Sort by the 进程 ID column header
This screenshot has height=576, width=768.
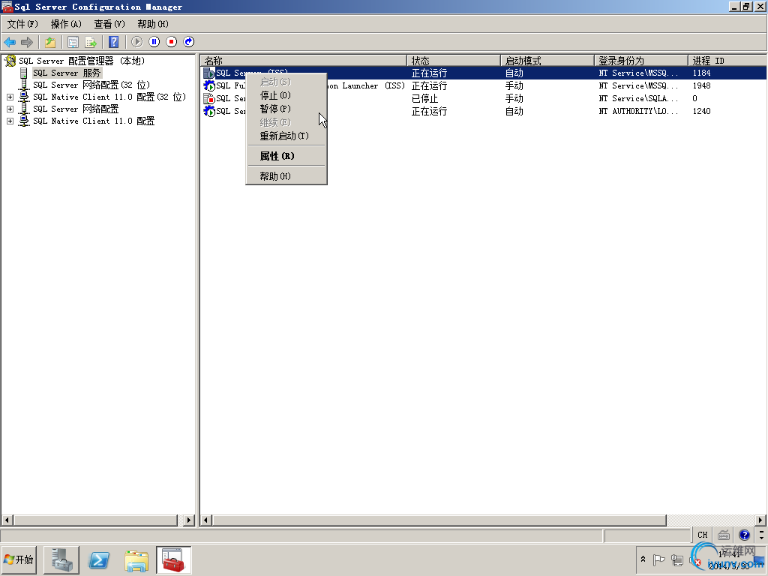pyautogui.click(x=727, y=61)
